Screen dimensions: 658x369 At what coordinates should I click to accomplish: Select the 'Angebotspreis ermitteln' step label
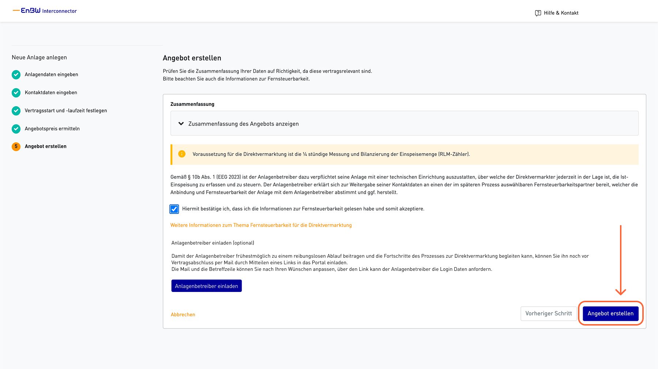coord(52,129)
